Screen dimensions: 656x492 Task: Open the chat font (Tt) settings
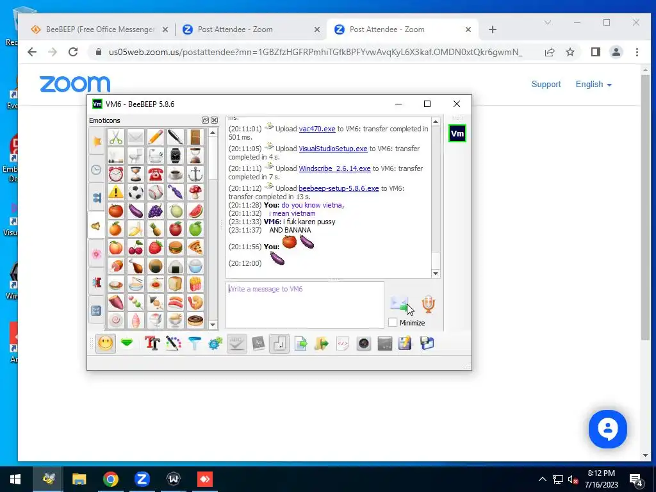(x=152, y=344)
